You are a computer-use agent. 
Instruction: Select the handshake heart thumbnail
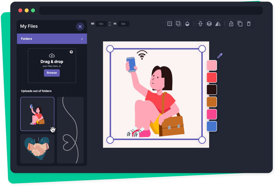click(x=37, y=149)
